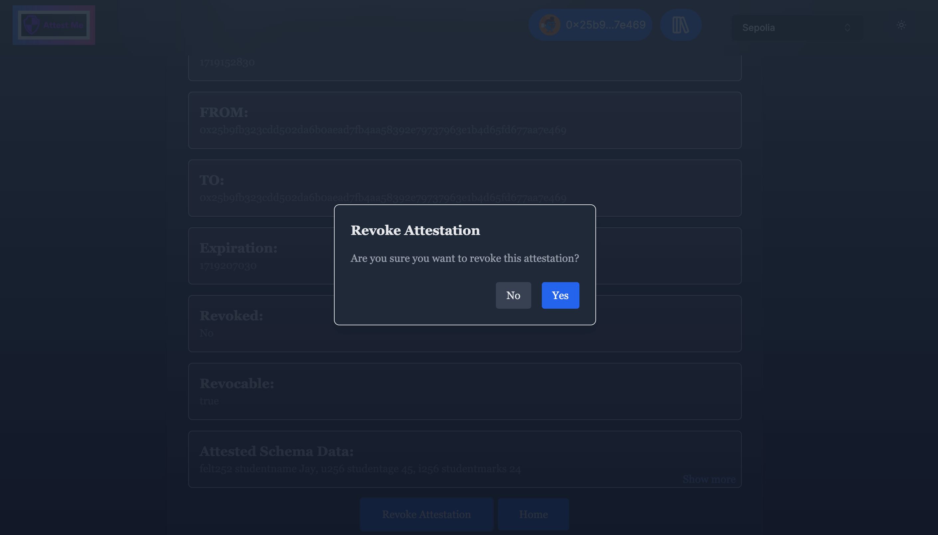
Task: Select the Revoked value No
Action: click(206, 333)
